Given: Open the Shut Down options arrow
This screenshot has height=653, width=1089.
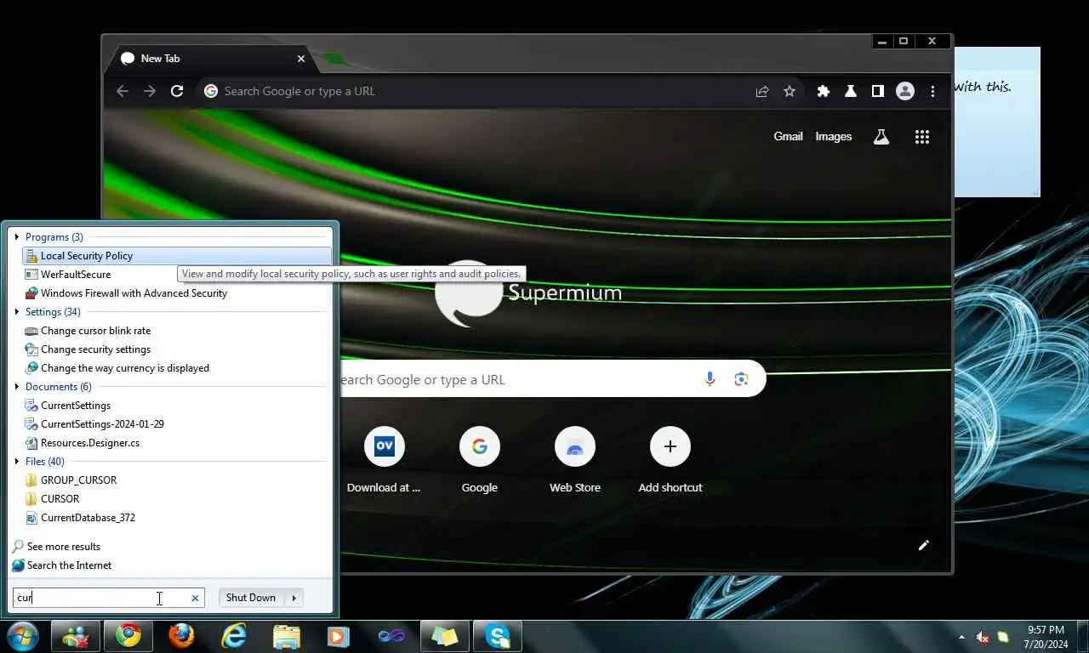Looking at the screenshot, I should (294, 598).
